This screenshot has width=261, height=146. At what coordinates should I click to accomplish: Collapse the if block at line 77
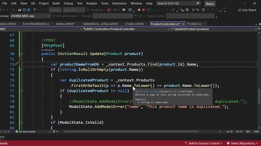click(22, 91)
